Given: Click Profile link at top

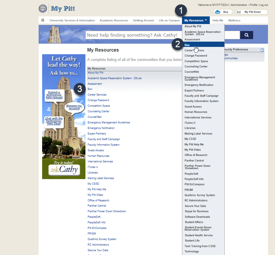Looking at the screenshot, I should tap(253, 5).
